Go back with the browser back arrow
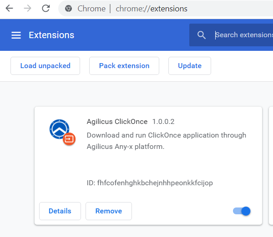 [x=10, y=8]
